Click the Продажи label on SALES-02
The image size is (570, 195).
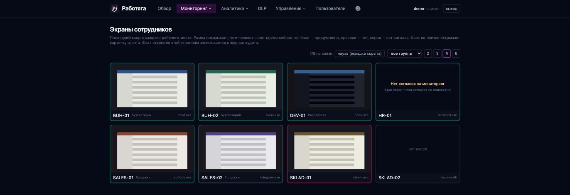tap(232, 178)
